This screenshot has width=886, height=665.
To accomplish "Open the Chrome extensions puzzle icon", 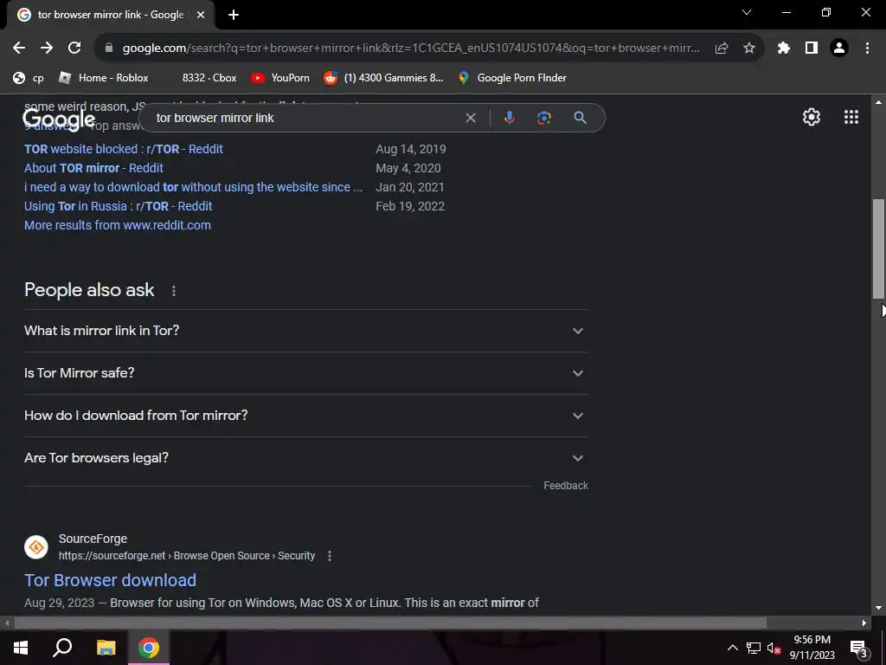I will pyautogui.click(x=783, y=48).
